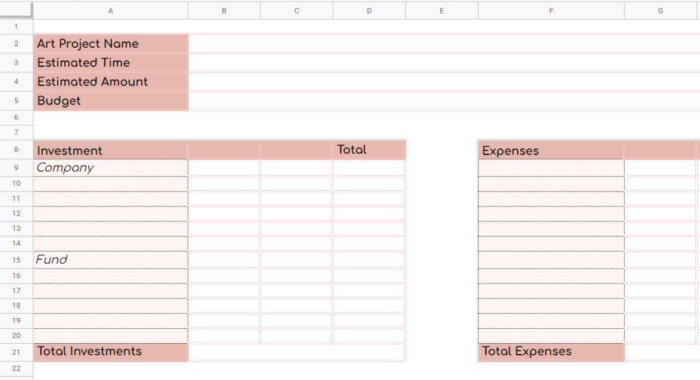Select column B header

click(x=224, y=10)
